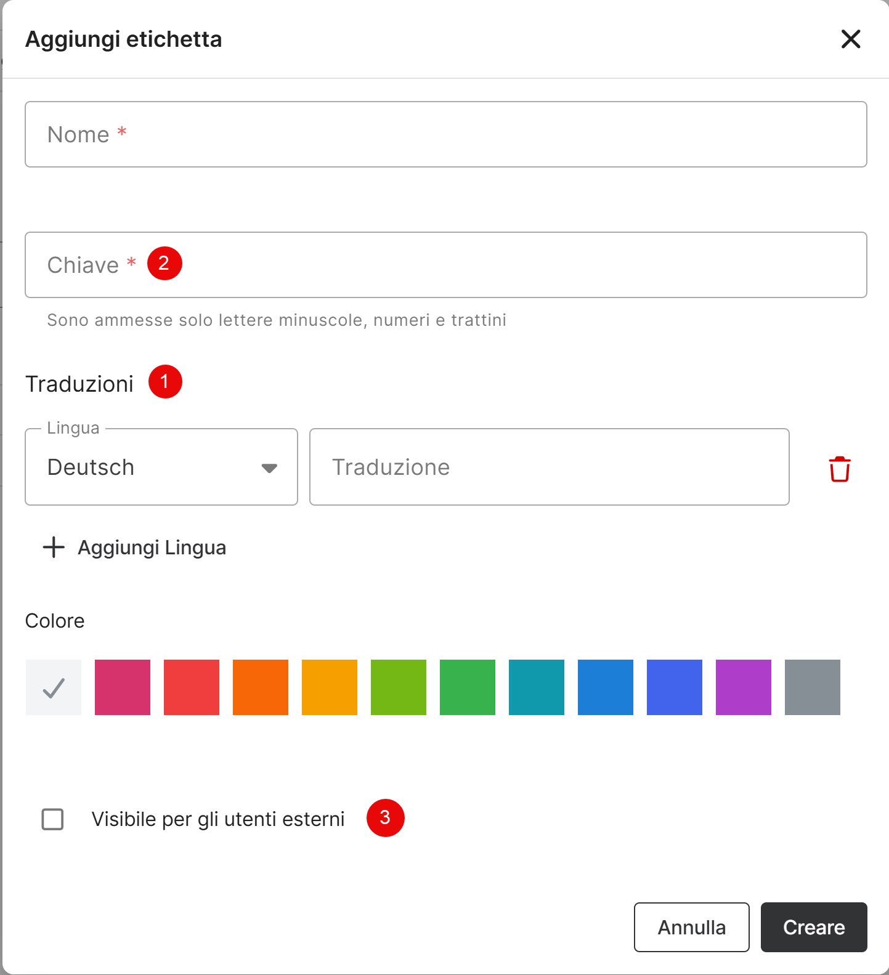Delete the Deutsch translation row with trash icon
This screenshot has width=889, height=975.
tap(839, 469)
